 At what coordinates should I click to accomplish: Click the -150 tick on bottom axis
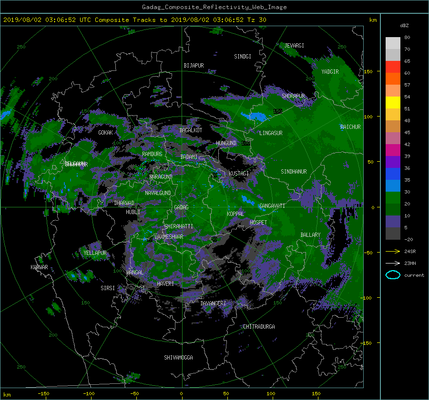pos(43,394)
